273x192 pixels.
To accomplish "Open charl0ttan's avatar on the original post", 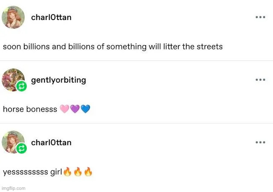I will [13, 17].
